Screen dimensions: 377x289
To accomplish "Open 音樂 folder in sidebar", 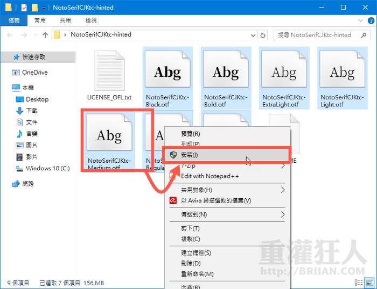I will (x=27, y=134).
